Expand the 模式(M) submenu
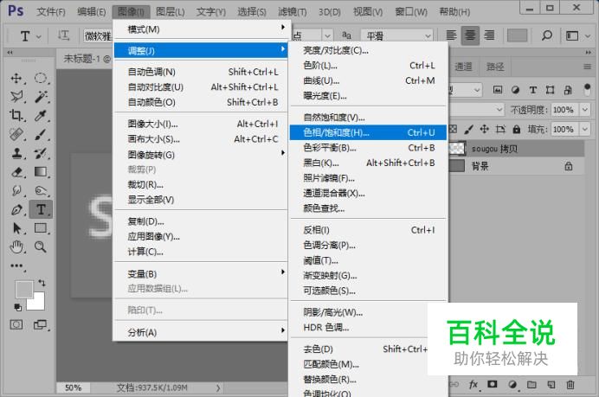Image resolution: width=599 pixels, height=397 pixels. tap(200, 29)
